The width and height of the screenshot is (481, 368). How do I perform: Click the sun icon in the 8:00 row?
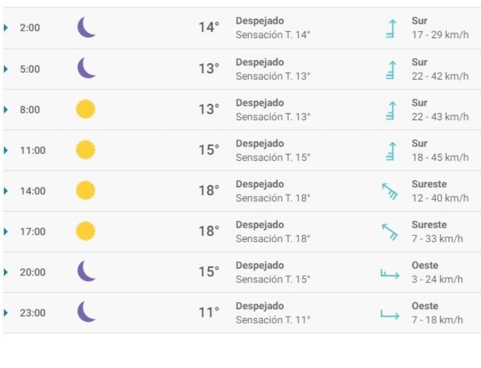pos(86,110)
